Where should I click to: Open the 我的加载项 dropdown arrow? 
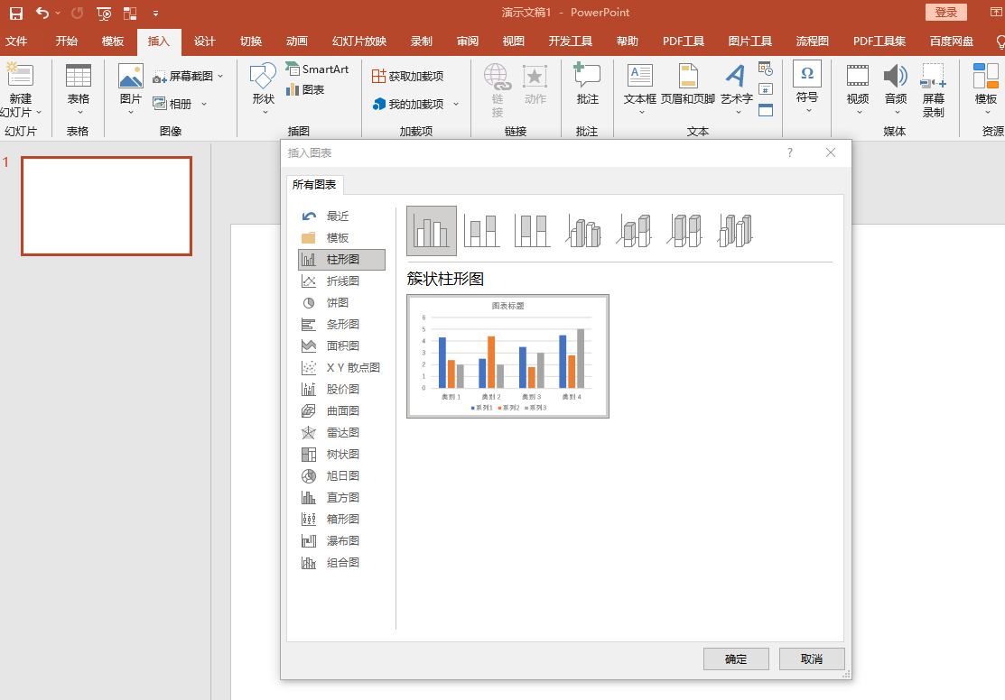(456, 104)
